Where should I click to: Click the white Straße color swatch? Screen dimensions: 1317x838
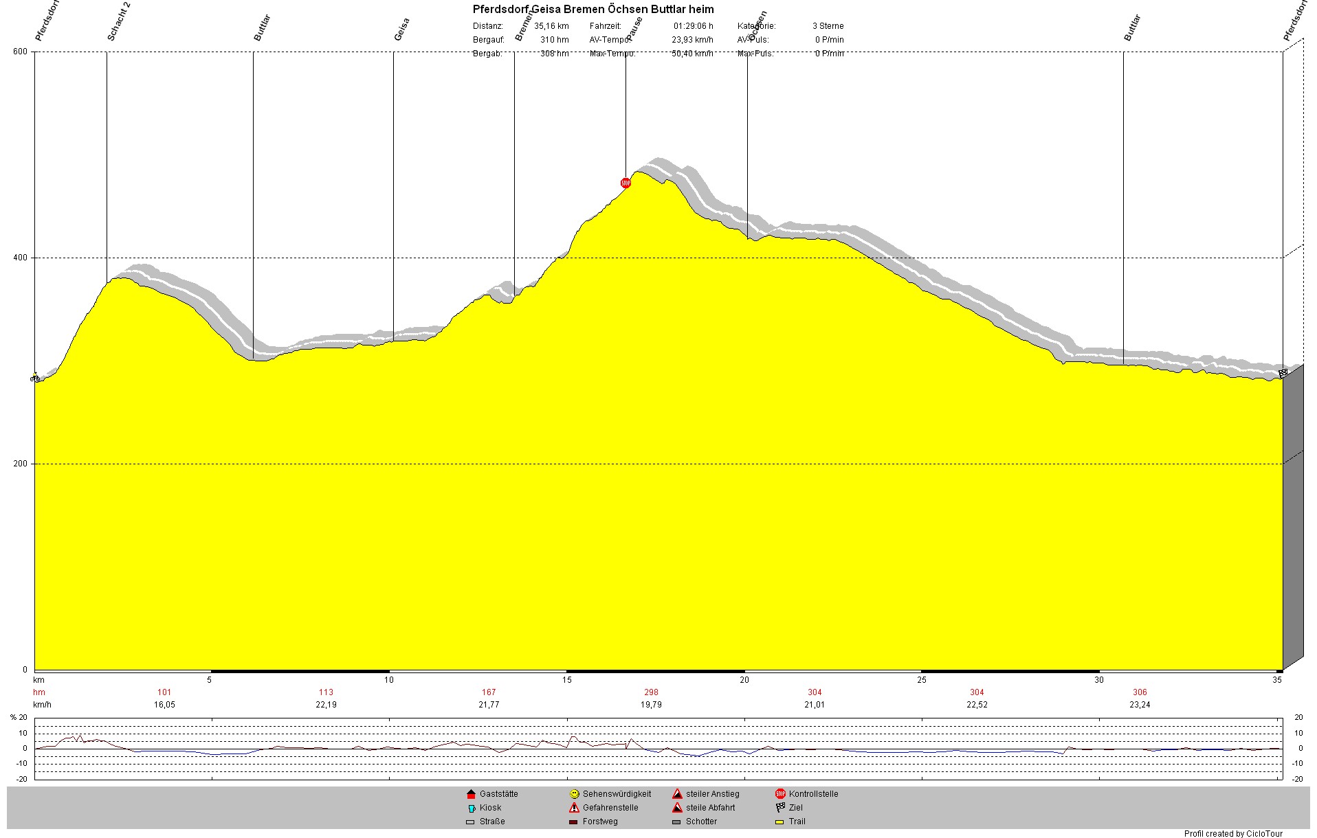[471, 822]
